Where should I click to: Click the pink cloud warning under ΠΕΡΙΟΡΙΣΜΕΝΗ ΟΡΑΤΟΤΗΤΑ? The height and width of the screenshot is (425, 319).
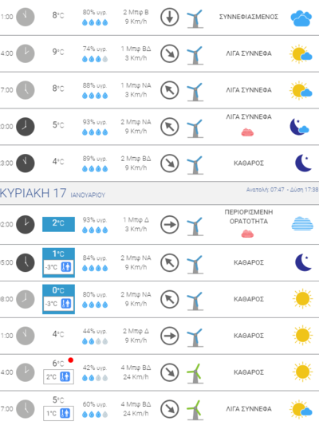pos(247,234)
